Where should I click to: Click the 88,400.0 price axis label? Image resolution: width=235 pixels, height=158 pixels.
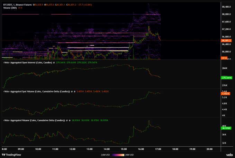pyautogui.click(x=226, y=7)
